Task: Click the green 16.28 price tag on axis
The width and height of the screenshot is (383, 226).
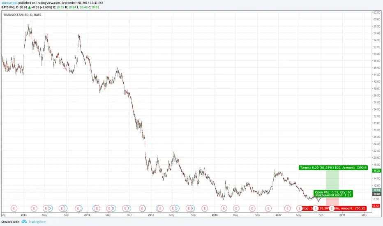Action: click(377, 171)
